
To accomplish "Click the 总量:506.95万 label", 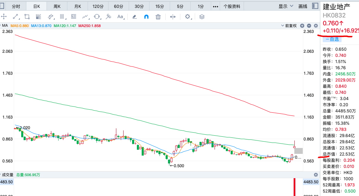I will (28, 175).
